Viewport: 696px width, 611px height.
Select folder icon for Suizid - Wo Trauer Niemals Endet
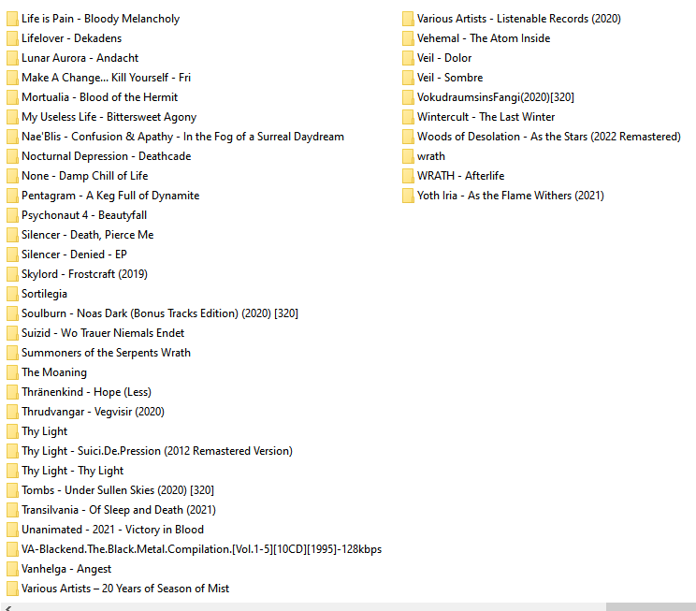(12, 333)
